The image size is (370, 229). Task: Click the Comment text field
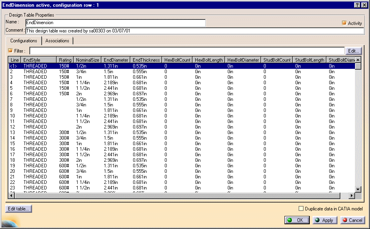coord(195,31)
